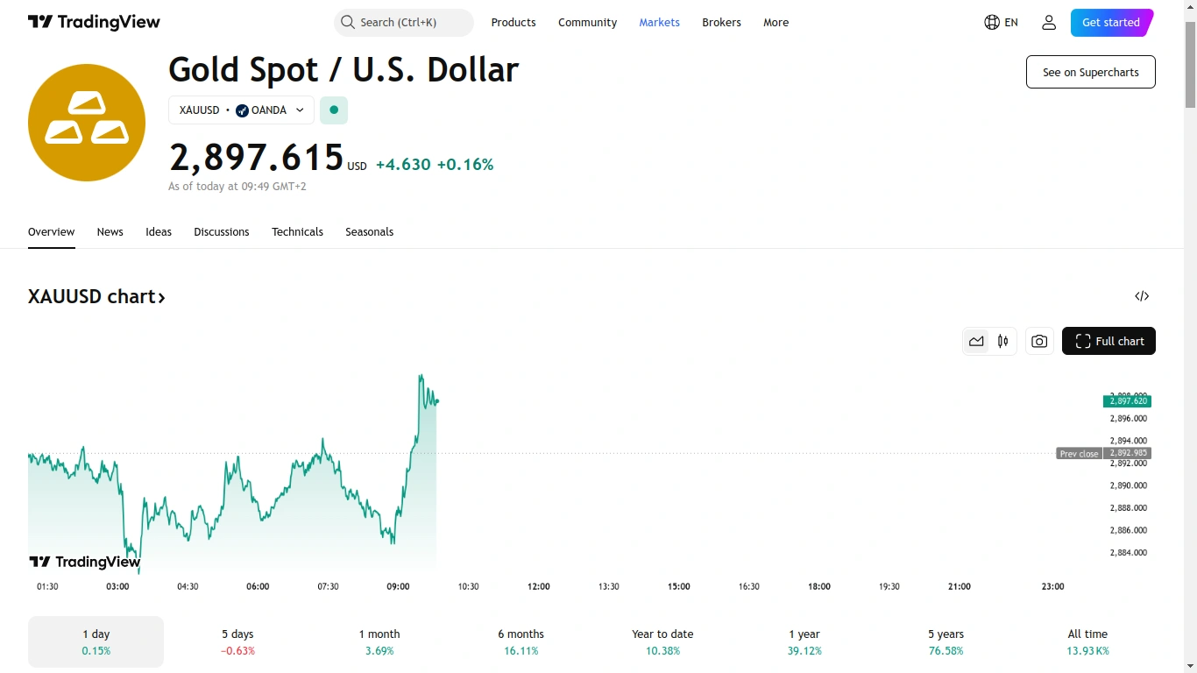Image resolution: width=1197 pixels, height=673 pixels.
Task: Switch to the Technicals tab
Action: click(x=297, y=232)
